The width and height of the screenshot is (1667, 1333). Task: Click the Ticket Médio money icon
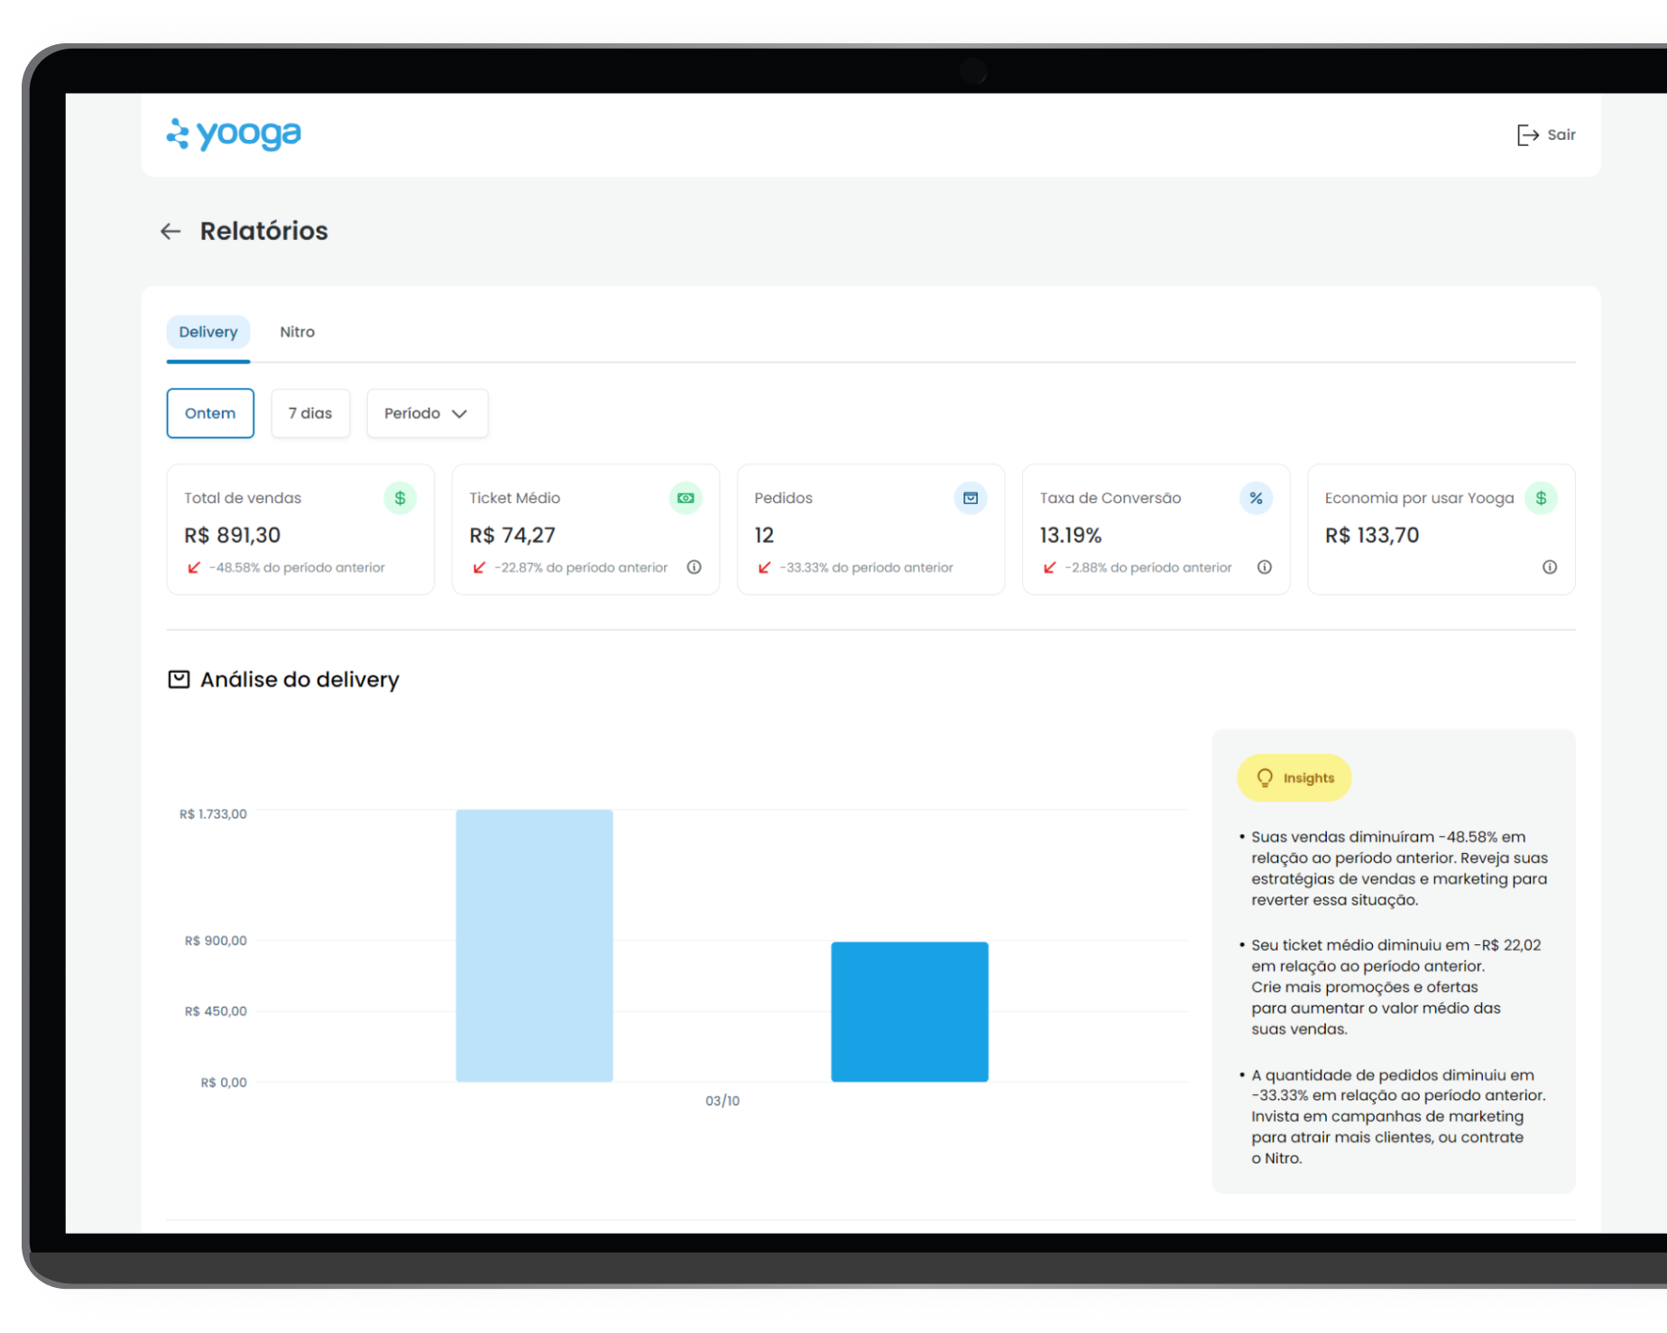pos(686,499)
